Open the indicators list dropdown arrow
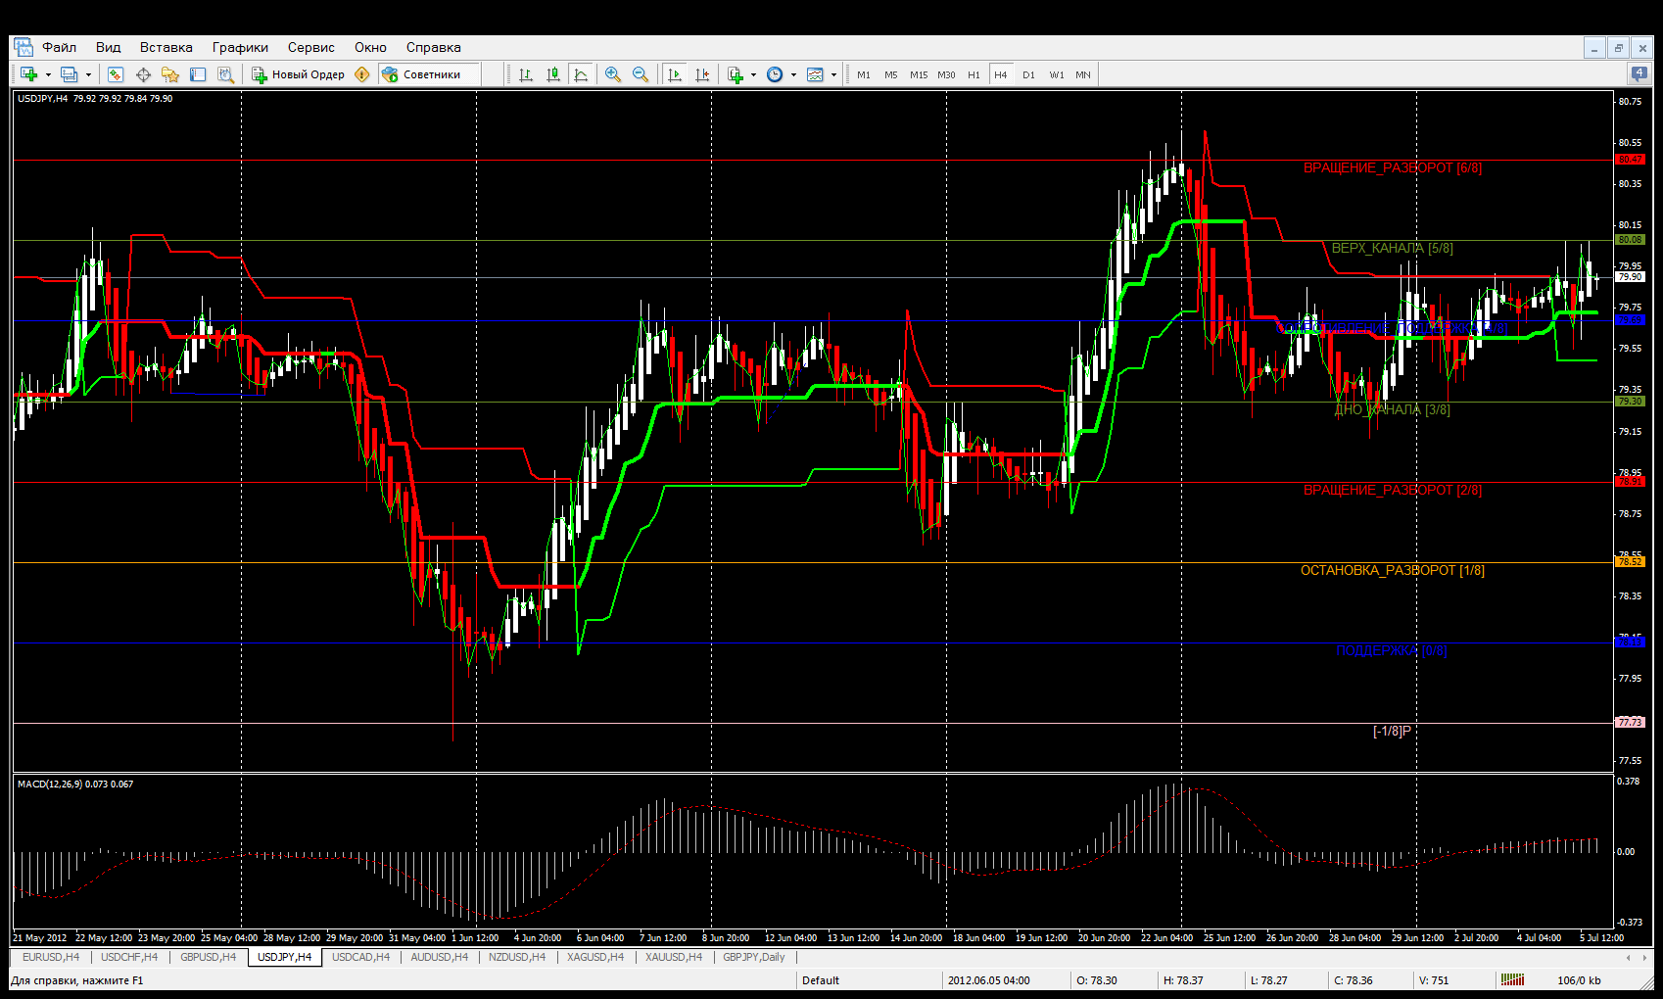Image resolution: width=1663 pixels, height=999 pixels. (x=753, y=74)
